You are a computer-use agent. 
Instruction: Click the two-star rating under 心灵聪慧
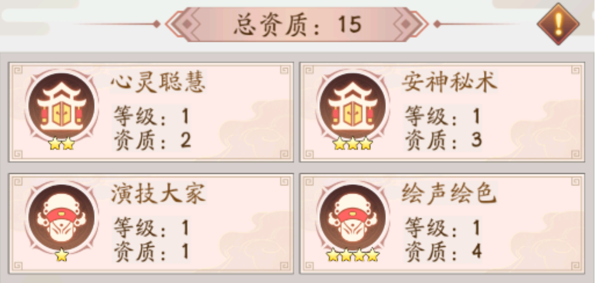coord(61,144)
